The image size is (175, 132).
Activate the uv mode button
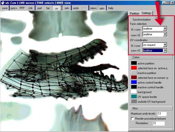click(57, 8)
